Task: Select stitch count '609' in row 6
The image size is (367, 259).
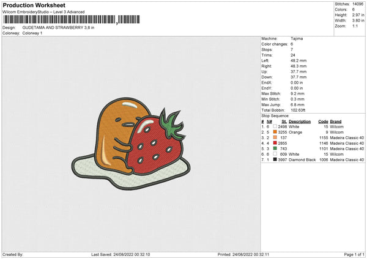Action: 283,155
